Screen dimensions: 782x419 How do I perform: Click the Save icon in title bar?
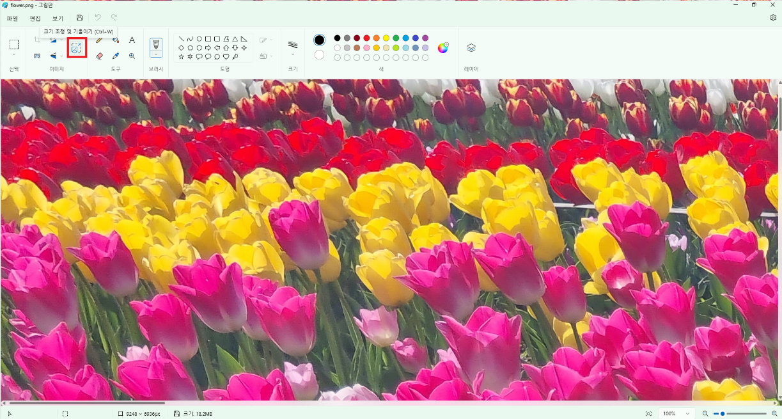(x=79, y=18)
